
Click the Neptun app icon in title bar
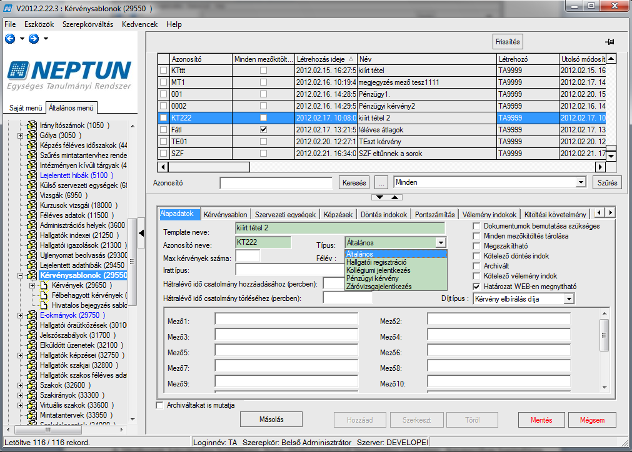pos(8,8)
